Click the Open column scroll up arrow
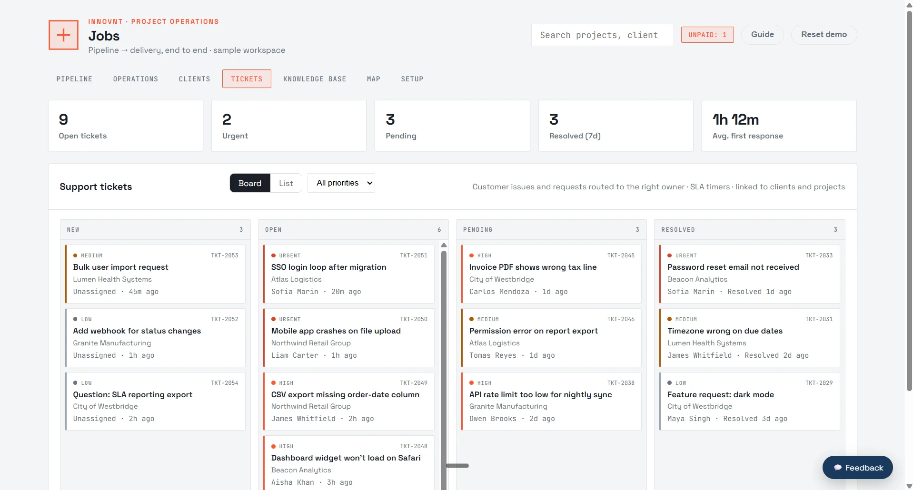This screenshot has height=490, width=913. pyautogui.click(x=444, y=245)
